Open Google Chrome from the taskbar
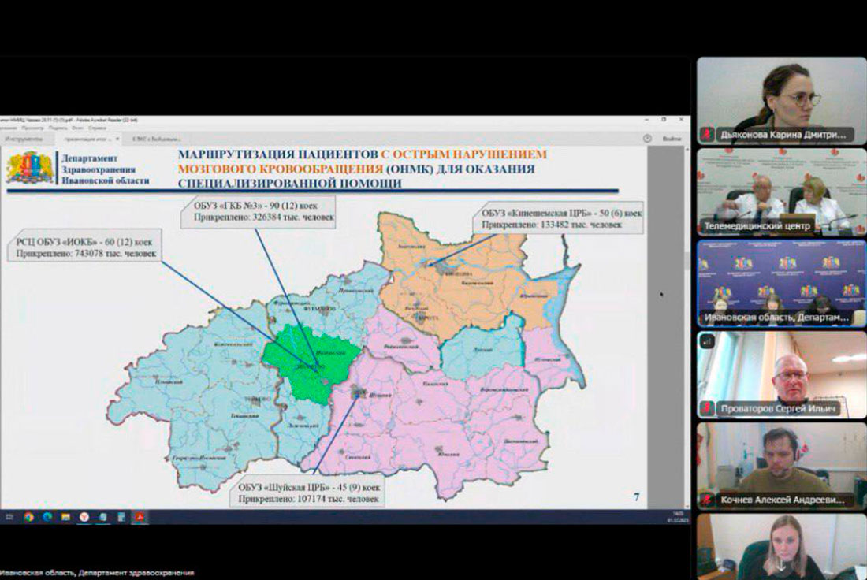867x580 pixels. 29,517
